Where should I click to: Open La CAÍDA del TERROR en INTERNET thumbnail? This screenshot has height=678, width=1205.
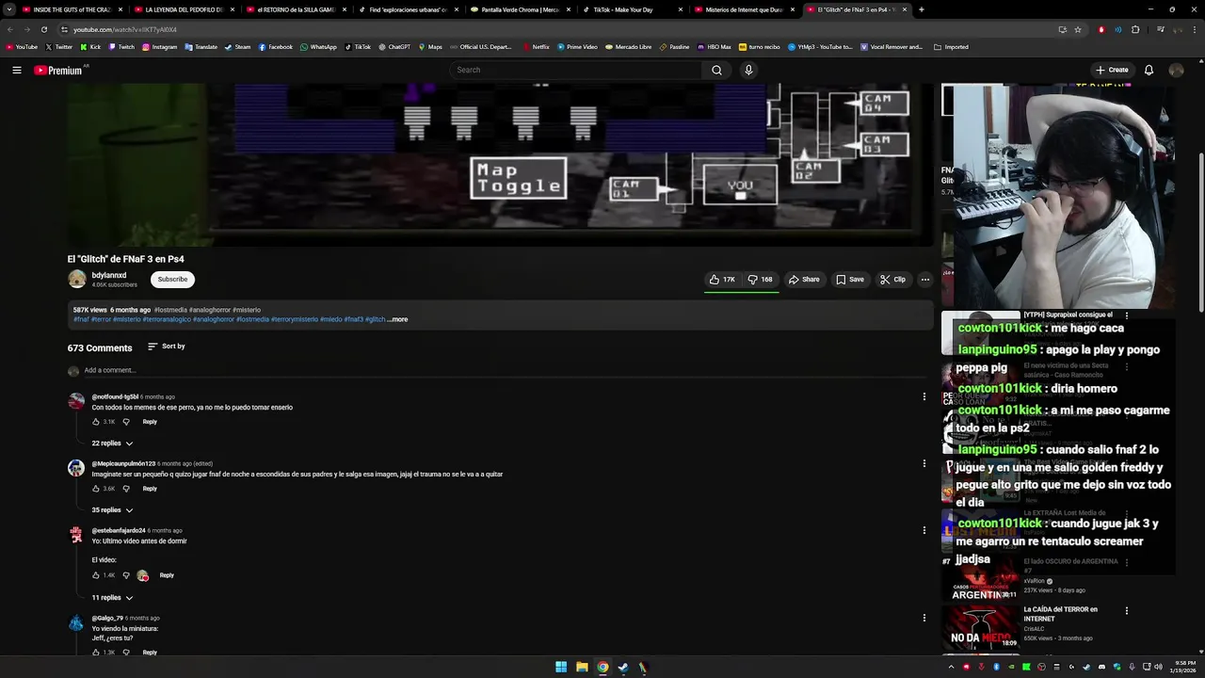(x=980, y=628)
